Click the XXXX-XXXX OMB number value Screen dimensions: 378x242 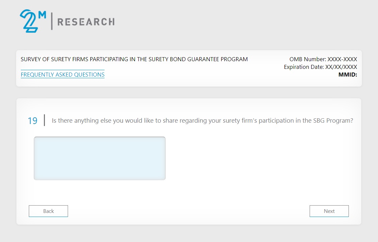342,59
